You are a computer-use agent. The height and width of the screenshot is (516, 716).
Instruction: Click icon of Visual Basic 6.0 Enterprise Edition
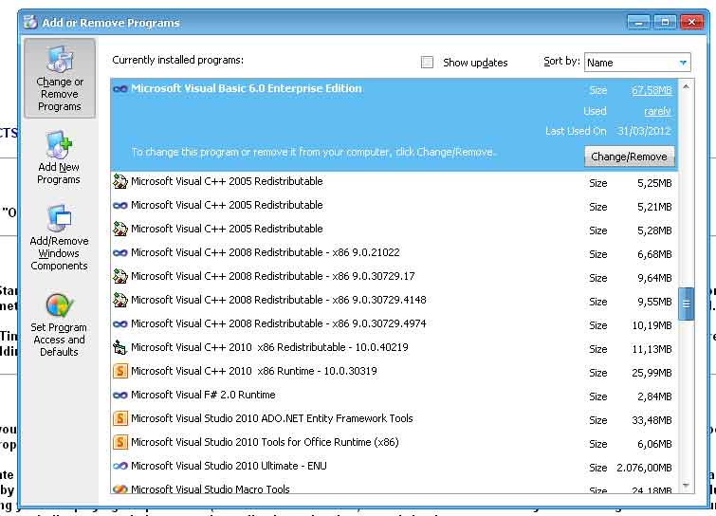[120, 89]
